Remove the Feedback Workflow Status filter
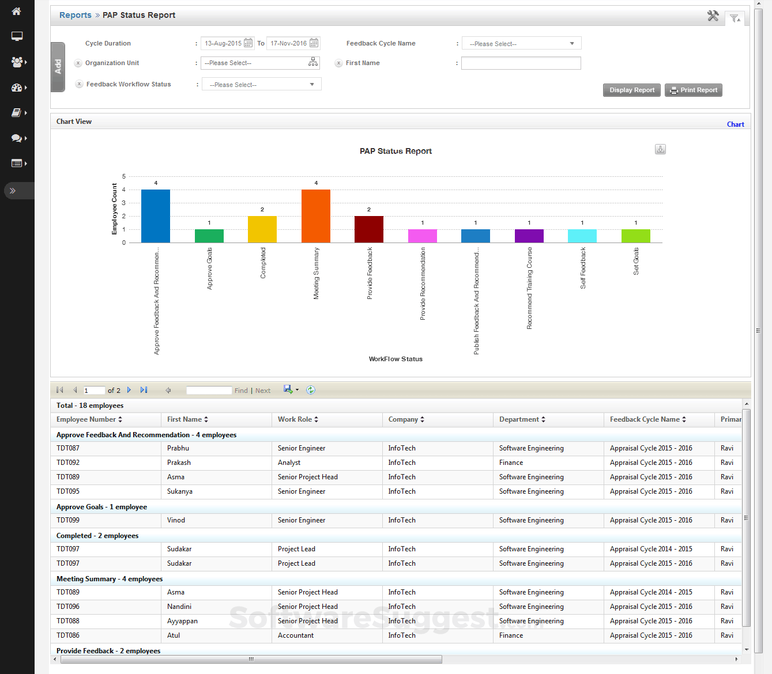Screen dimensions: 772x674 click(80, 84)
